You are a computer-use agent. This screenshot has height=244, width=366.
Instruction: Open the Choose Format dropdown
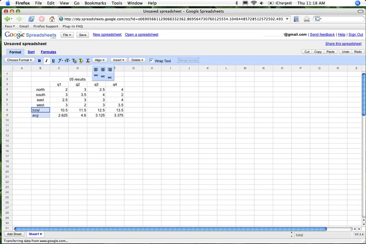(19, 60)
